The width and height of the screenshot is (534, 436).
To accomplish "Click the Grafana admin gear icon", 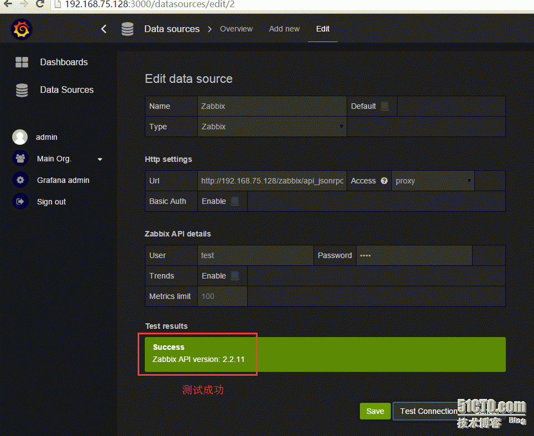I will coord(20,180).
